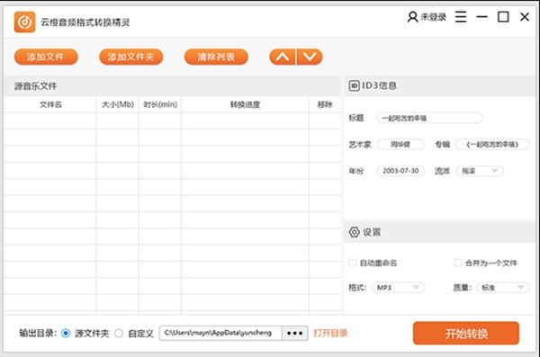Enable 合并为一个文件 checkbox
540x357 pixels.
(458, 263)
